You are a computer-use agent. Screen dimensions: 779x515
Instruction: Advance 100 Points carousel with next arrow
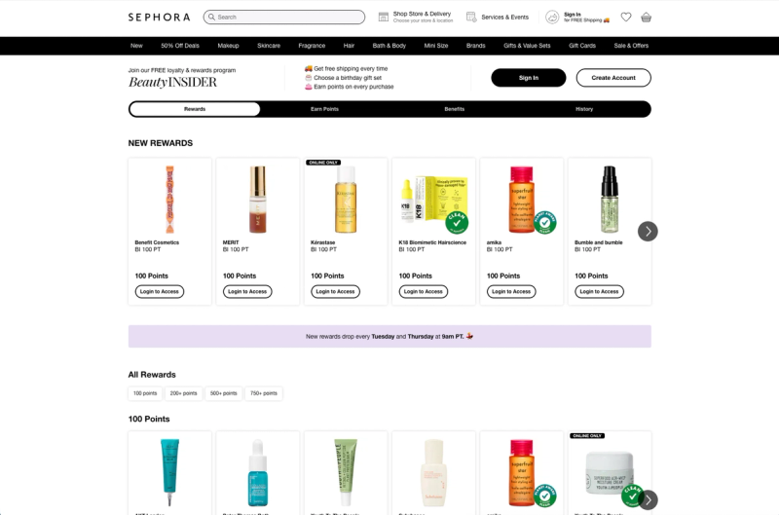pyautogui.click(x=648, y=500)
